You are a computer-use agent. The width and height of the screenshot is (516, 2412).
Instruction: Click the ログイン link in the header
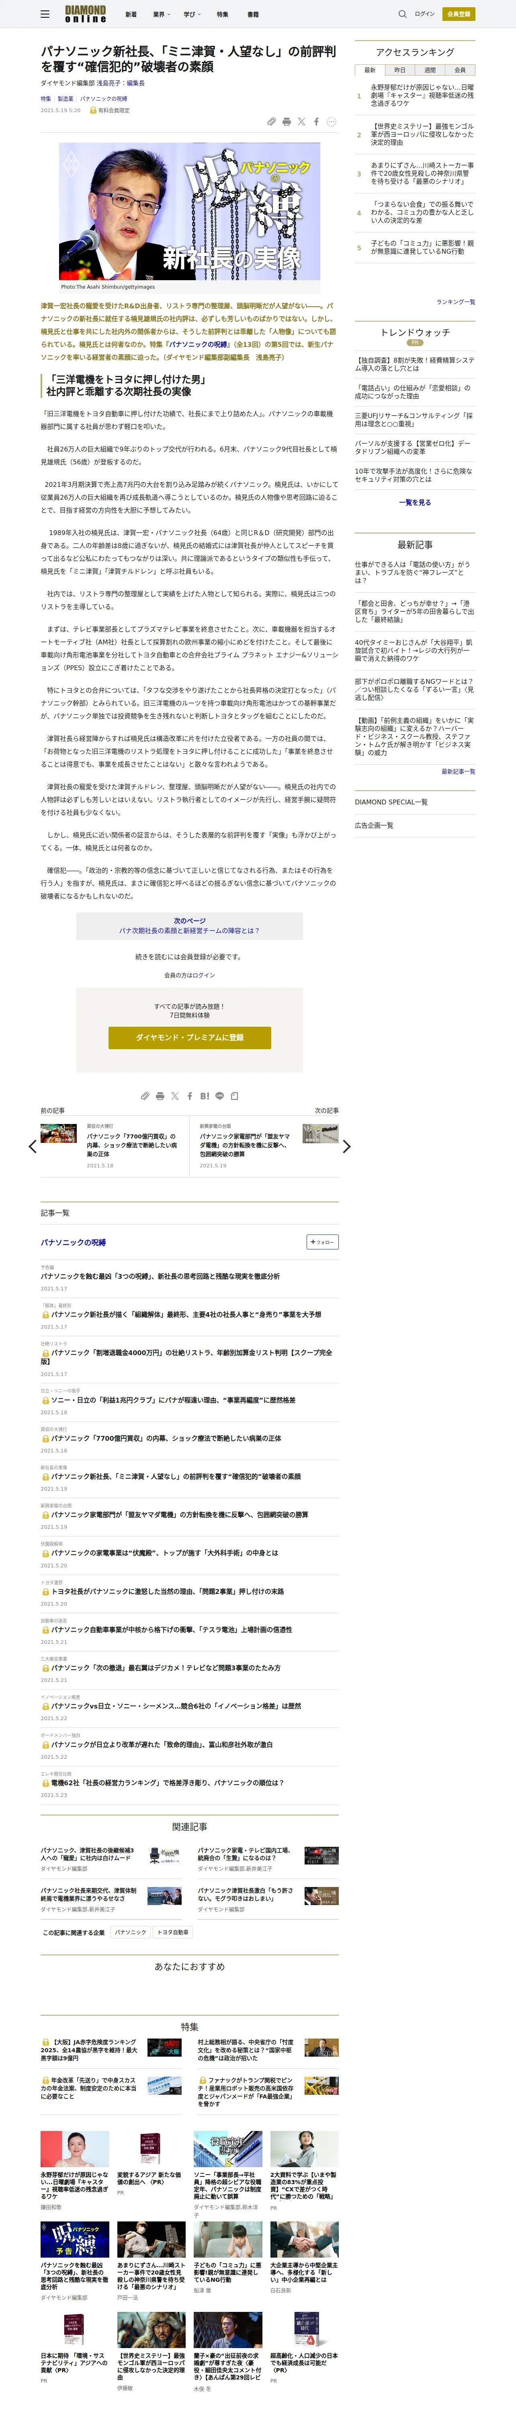point(425,14)
